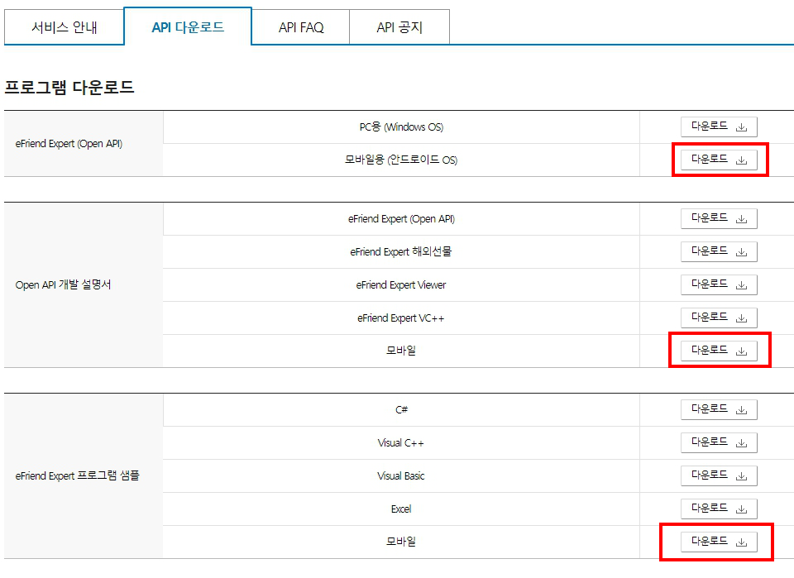Click the download icon for PC용 (Windows OS)
The height and width of the screenshot is (578, 794).
click(x=741, y=127)
